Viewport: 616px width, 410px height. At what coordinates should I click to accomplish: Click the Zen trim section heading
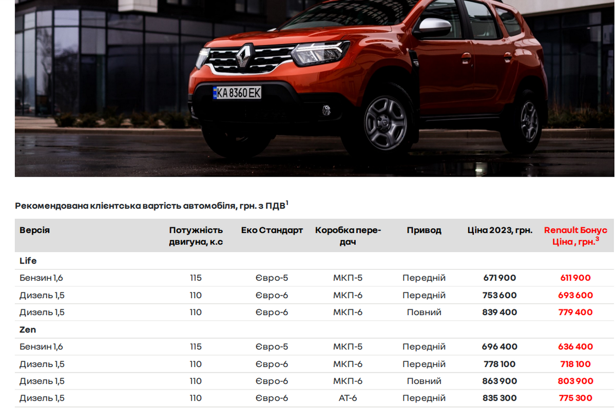pos(28,330)
